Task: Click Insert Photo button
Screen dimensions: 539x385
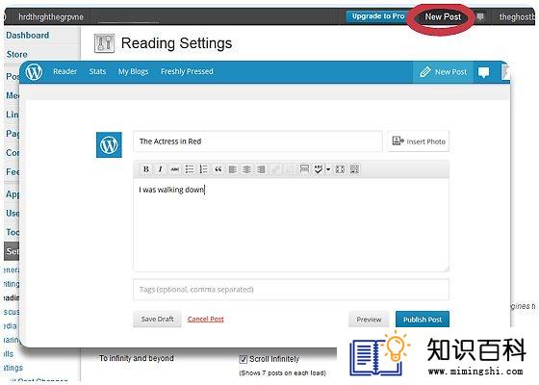Action: [x=419, y=141]
